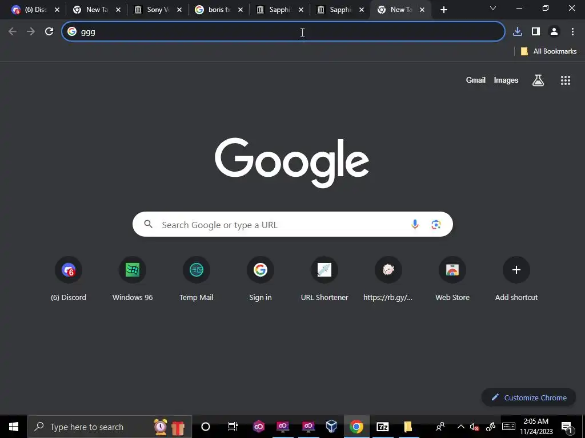Open Task View in taskbar
Screen dimensions: 585x438
pyautogui.click(x=233, y=427)
